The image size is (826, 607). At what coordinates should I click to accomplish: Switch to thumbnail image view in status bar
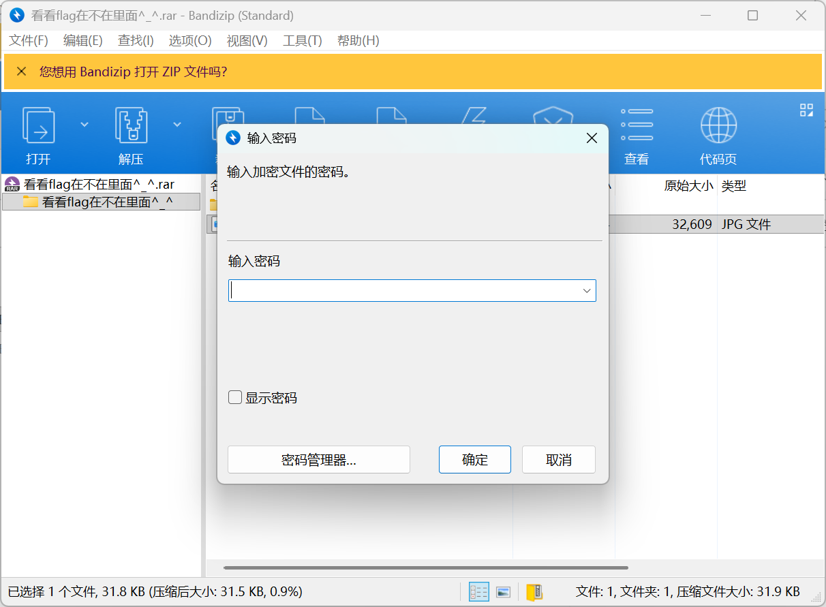point(503,592)
